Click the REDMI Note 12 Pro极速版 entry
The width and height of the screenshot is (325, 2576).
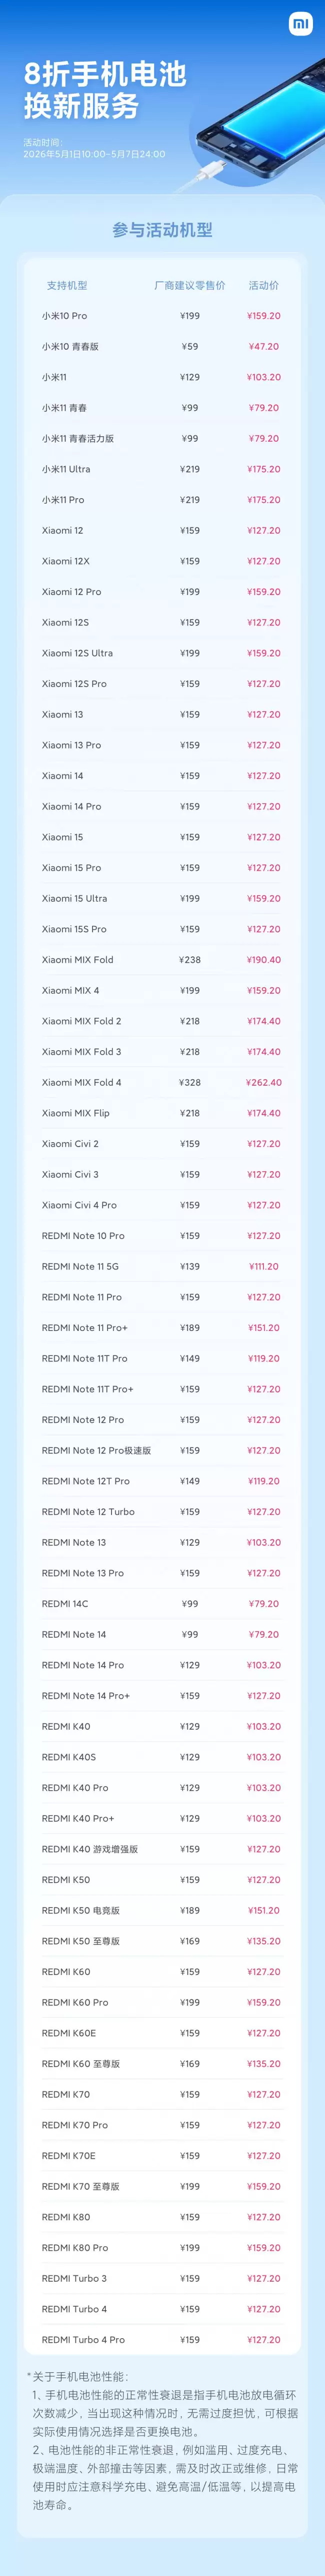coord(162,1450)
